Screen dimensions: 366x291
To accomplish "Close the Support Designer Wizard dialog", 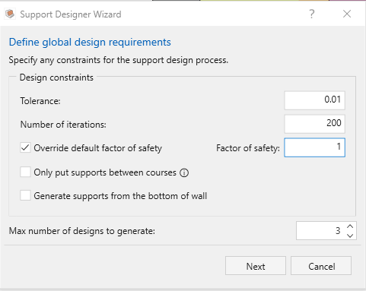I will point(347,14).
